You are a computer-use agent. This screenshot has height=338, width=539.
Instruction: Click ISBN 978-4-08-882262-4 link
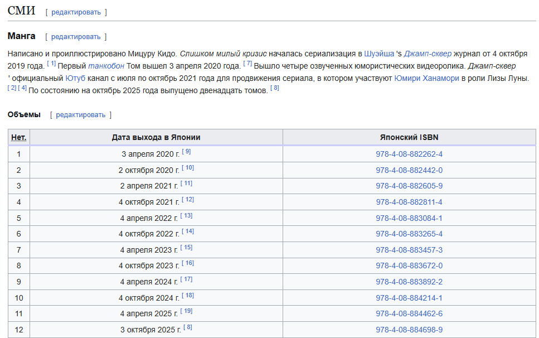pyautogui.click(x=409, y=154)
